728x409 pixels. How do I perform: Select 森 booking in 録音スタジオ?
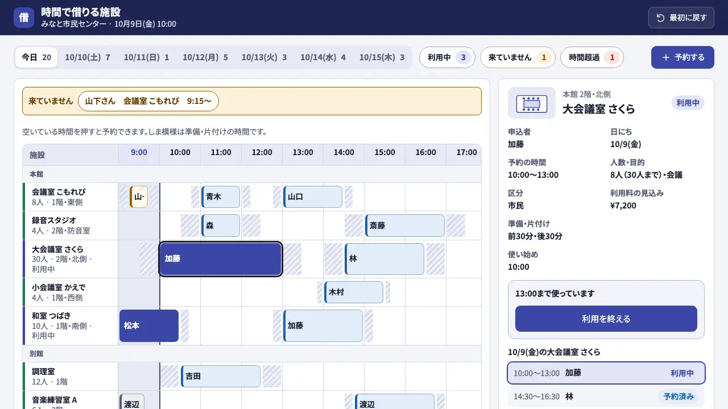[221, 226]
